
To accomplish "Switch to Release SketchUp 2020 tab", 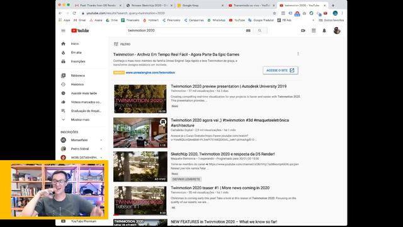I will coord(149,6).
